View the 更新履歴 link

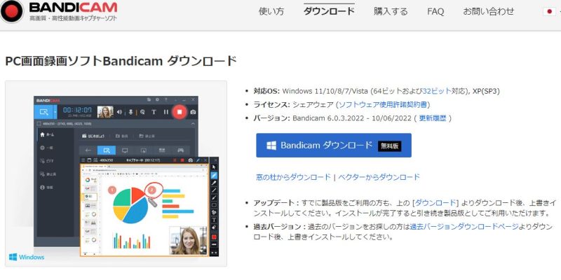tap(433, 118)
